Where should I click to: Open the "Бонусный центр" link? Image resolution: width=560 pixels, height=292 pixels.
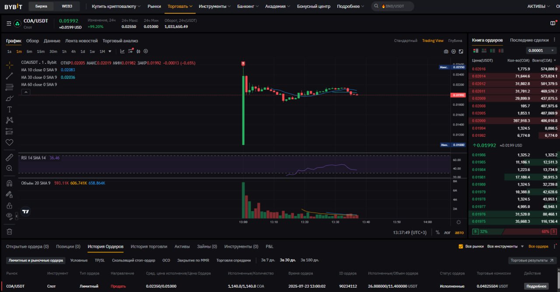[314, 7]
